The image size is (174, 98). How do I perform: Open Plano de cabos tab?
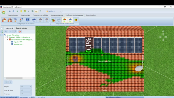coord(91,15)
